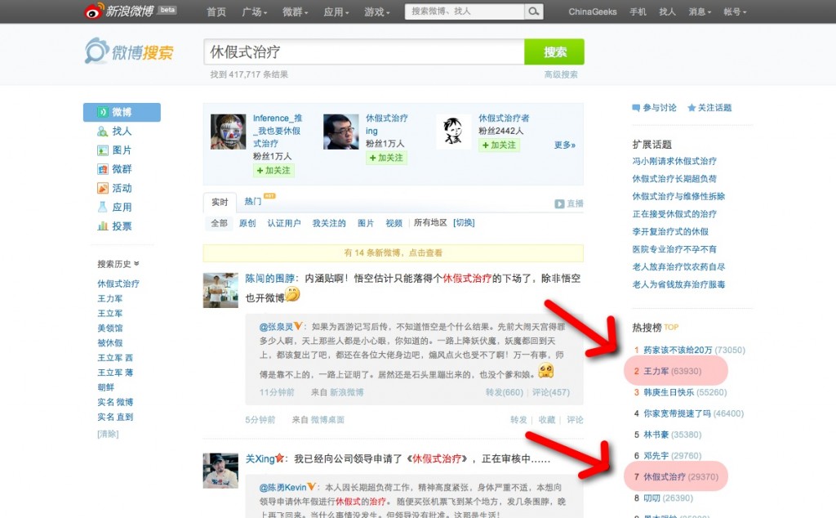This screenshot has width=836, height=518.
Task: Follow the 休假式治疗ing user with 加关注
Action: [x=386, y=158]
